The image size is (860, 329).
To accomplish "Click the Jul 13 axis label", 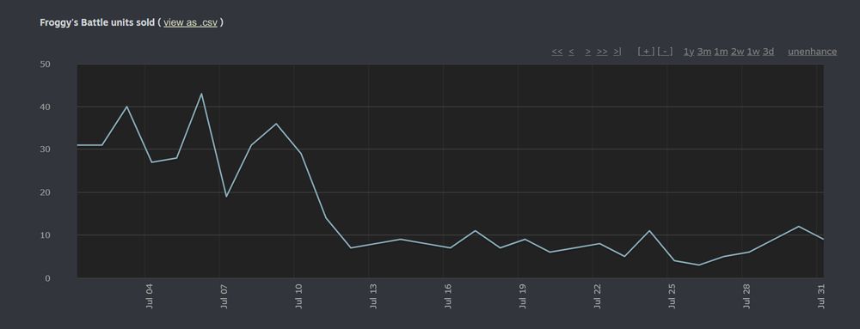I will point(373,295).
